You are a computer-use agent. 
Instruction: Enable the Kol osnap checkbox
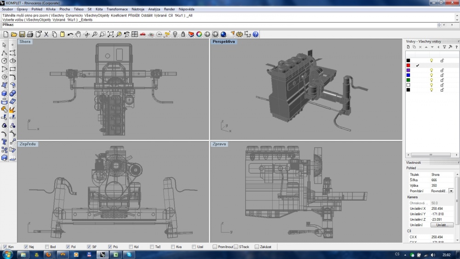(131, 247)
